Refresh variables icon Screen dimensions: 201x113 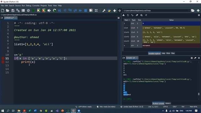click(146, 15)
